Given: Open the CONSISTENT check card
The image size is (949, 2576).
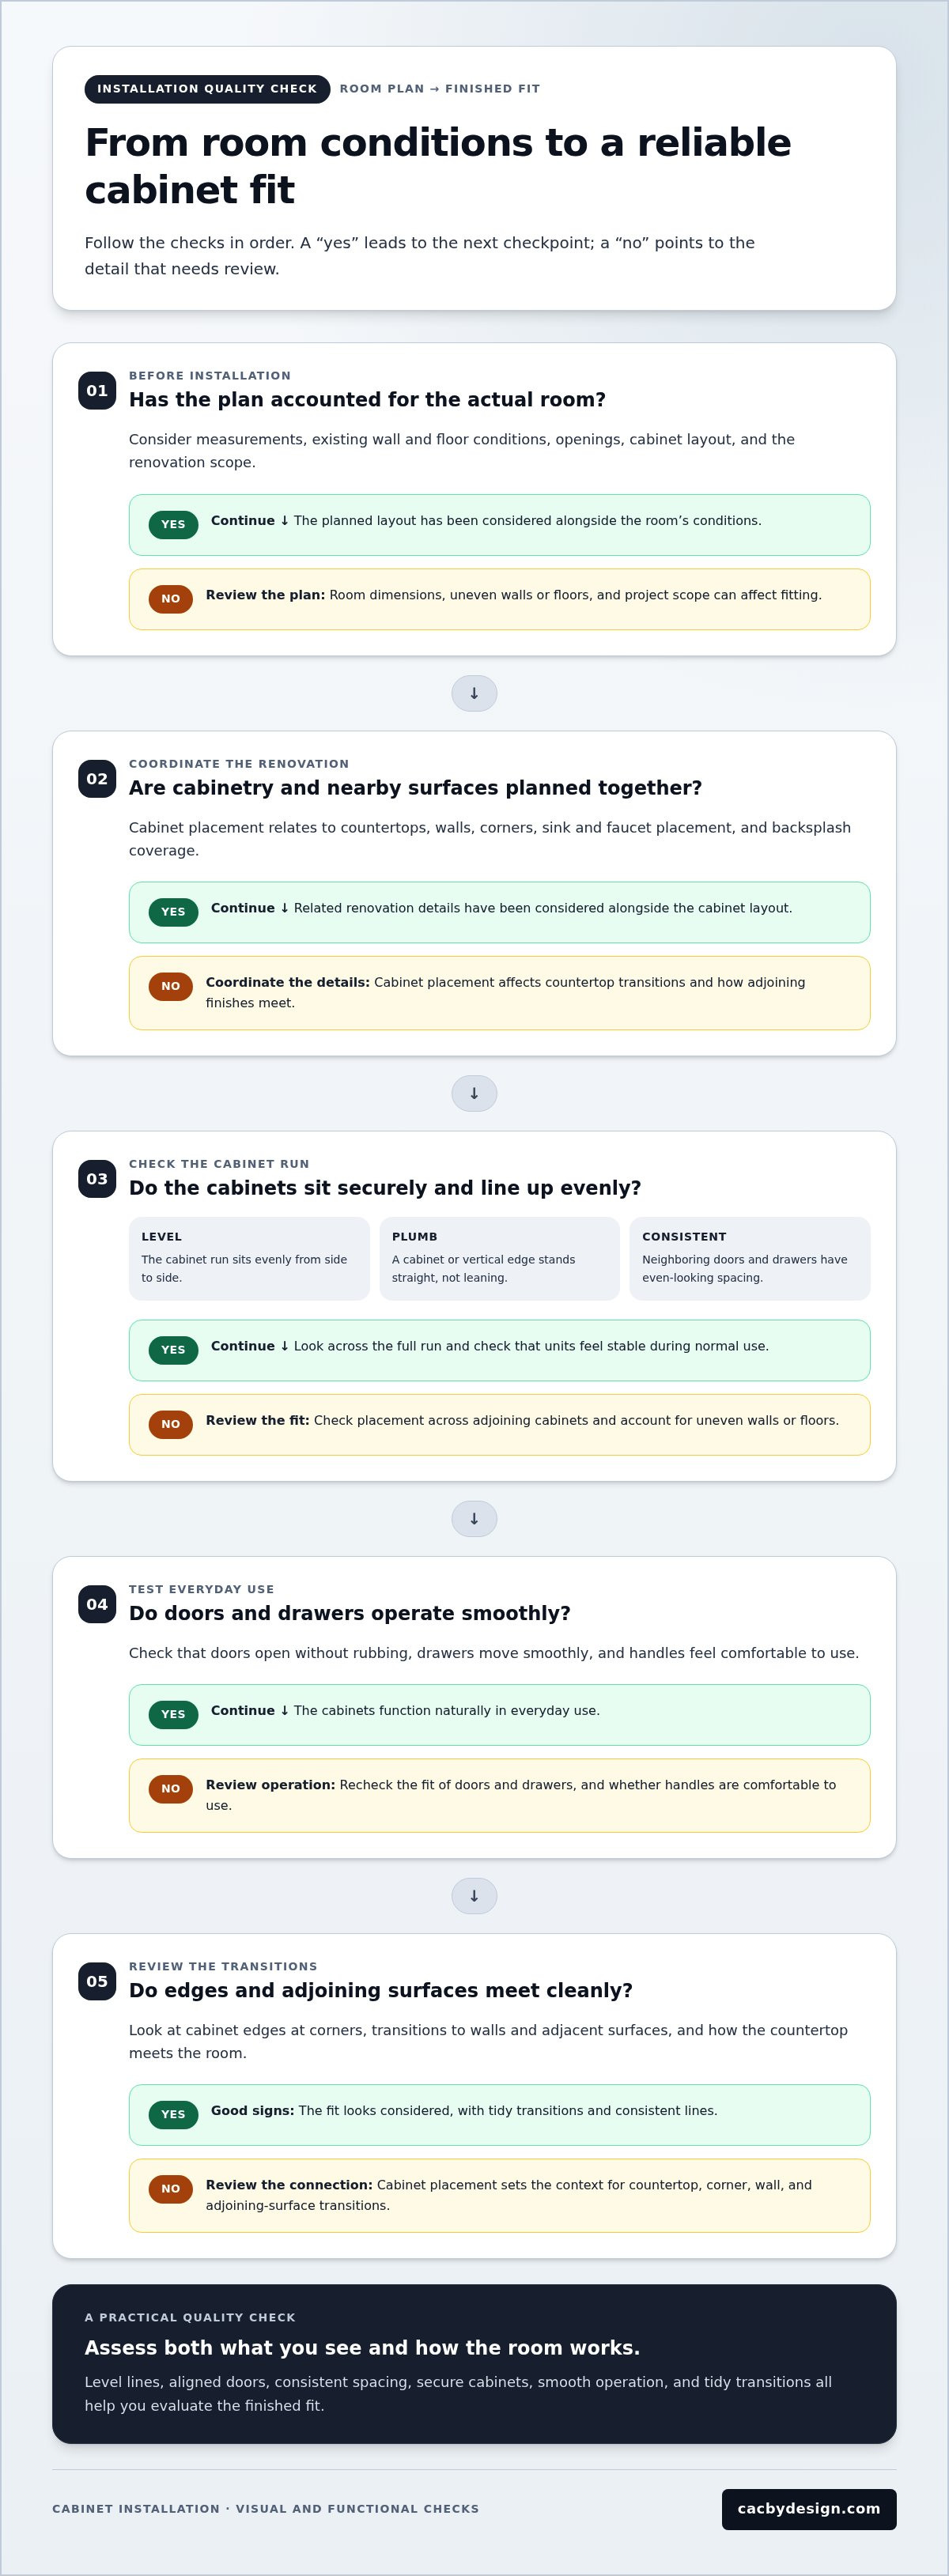Looking at the screenshot, I should [x=750, y=1258].
